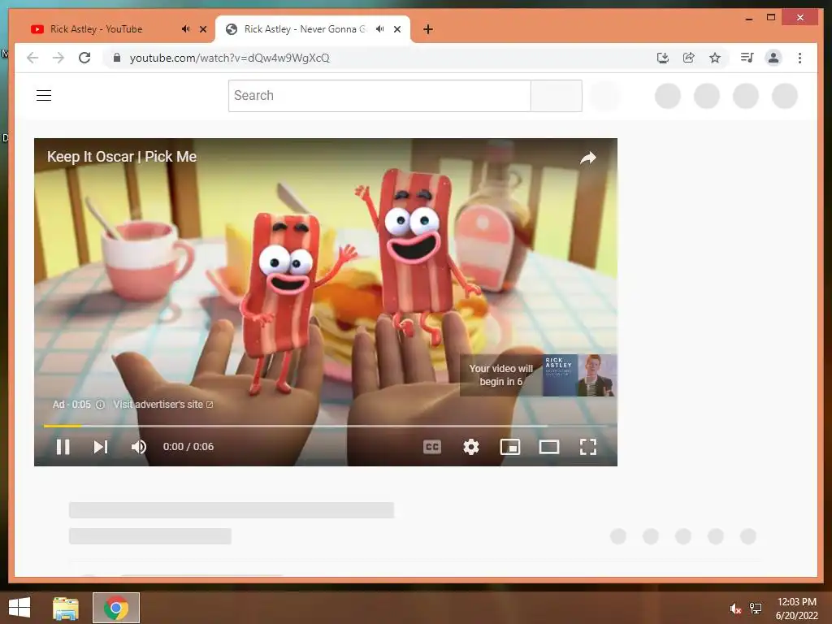Click Chrome taskbar icon
The image size is (832, 624).
tap(116, 608)
